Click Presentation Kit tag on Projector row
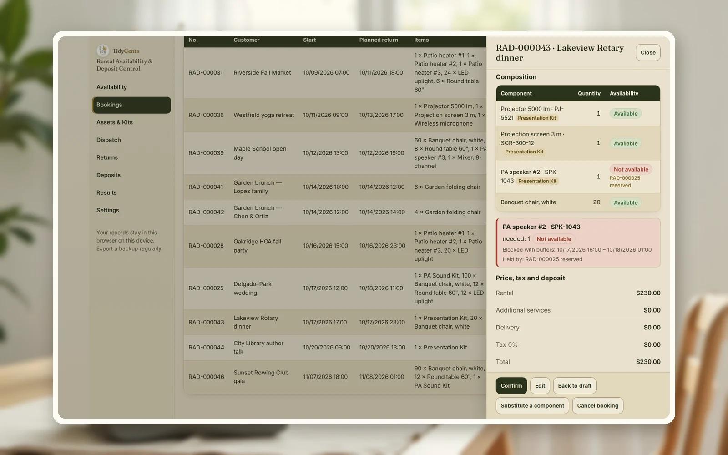 pos(537,118)
